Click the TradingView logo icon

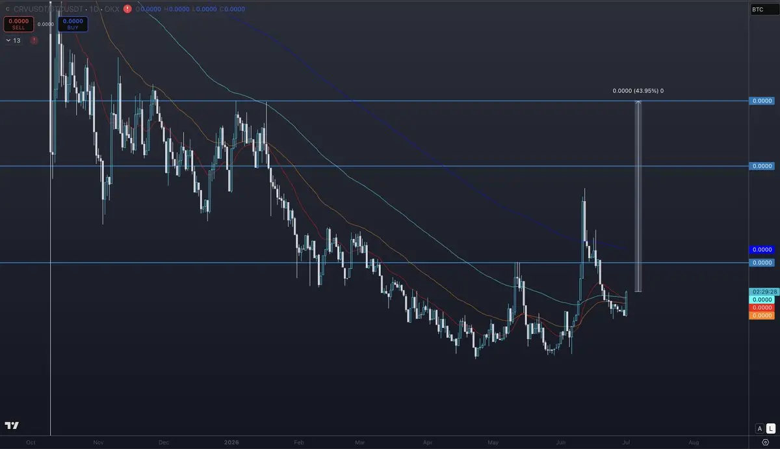click(12, 426)
